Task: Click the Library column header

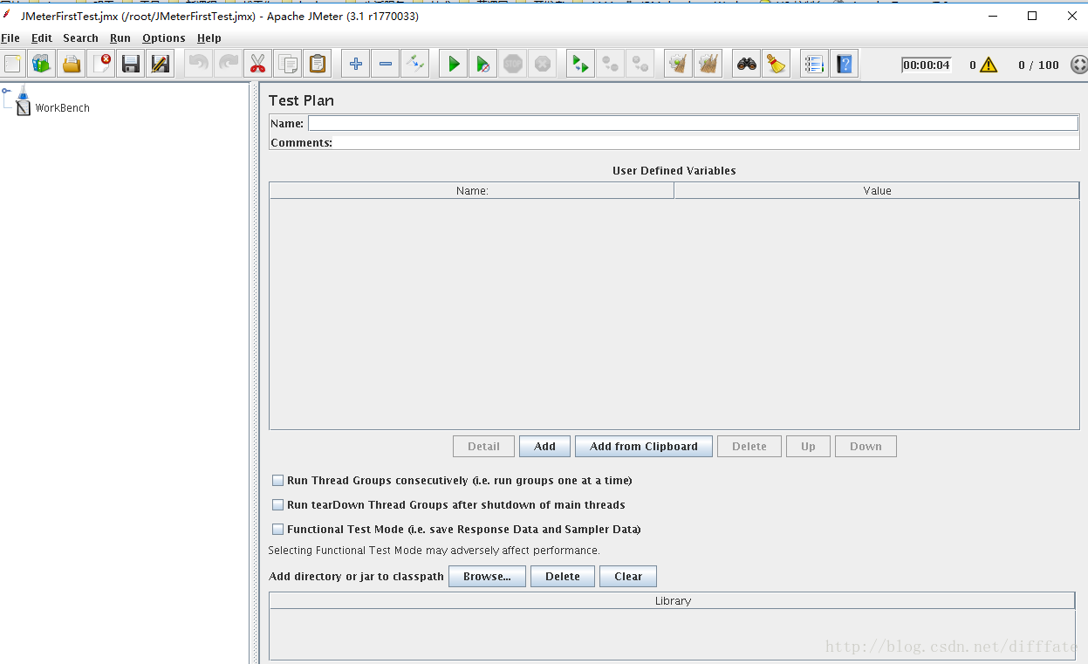Action: [673, 600]
